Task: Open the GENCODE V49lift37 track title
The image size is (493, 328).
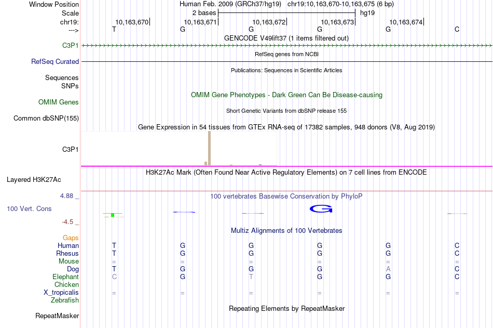Action: click(x=286, y=38)
